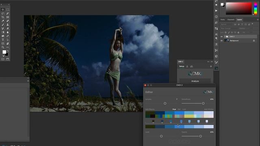Open the Pass Through blend mode dropdown
The image size is (260, 146).
[x=228, y=28]
